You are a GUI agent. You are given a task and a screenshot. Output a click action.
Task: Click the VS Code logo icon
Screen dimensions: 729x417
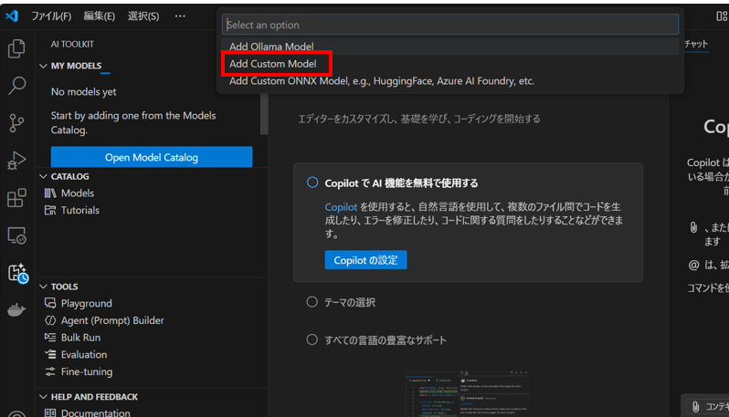coord(12,16)
